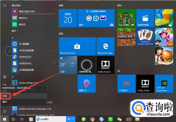Open Adobe Bridge CS6

(33, 83)
